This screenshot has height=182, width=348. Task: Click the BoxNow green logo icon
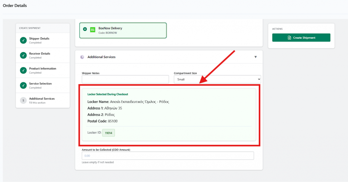[x=92, y=30]
